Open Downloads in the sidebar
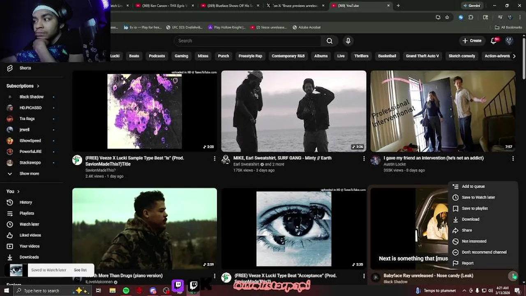Image resolution: width=526 pixels, height=296 pixels. (29, 257)
